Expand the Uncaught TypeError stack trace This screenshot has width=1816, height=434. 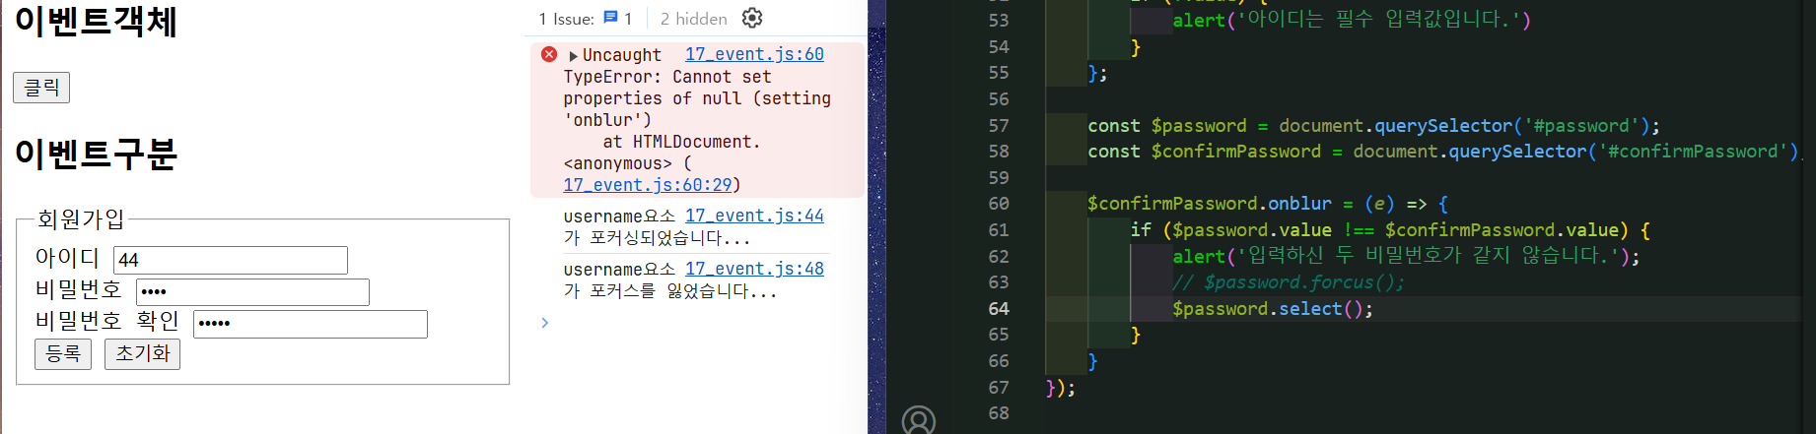(x=574, y=56)
